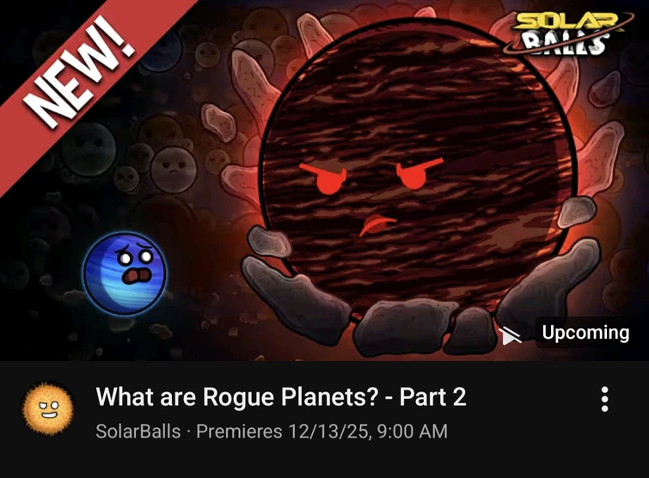The image size is (649, 478).
Task: Open the SolarBalls fuzzy sun channel avatar
Action: [x=48, y=408]
